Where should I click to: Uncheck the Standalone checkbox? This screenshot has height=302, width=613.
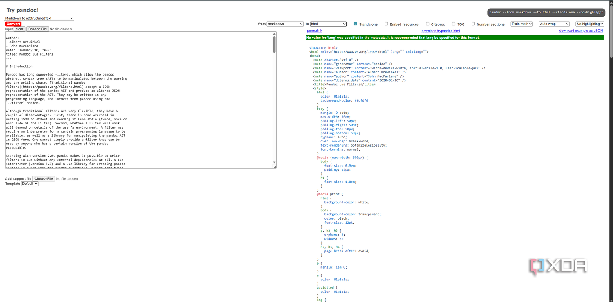356,24
